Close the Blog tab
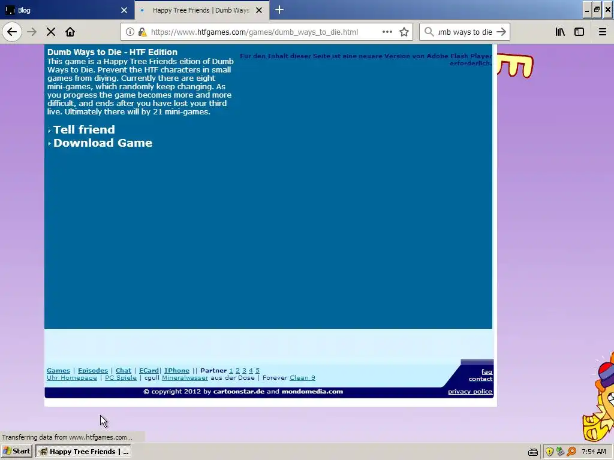This screenshot has width=614, height=460. click(124, 10)
